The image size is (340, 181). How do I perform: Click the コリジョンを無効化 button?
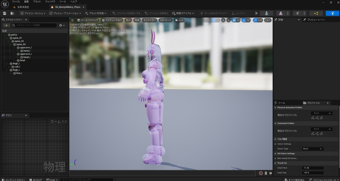click(x=157, y=13)
